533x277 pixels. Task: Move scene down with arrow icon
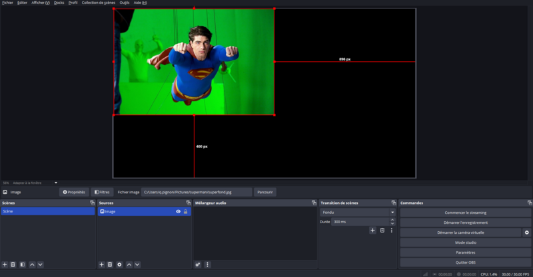point(40,264)
